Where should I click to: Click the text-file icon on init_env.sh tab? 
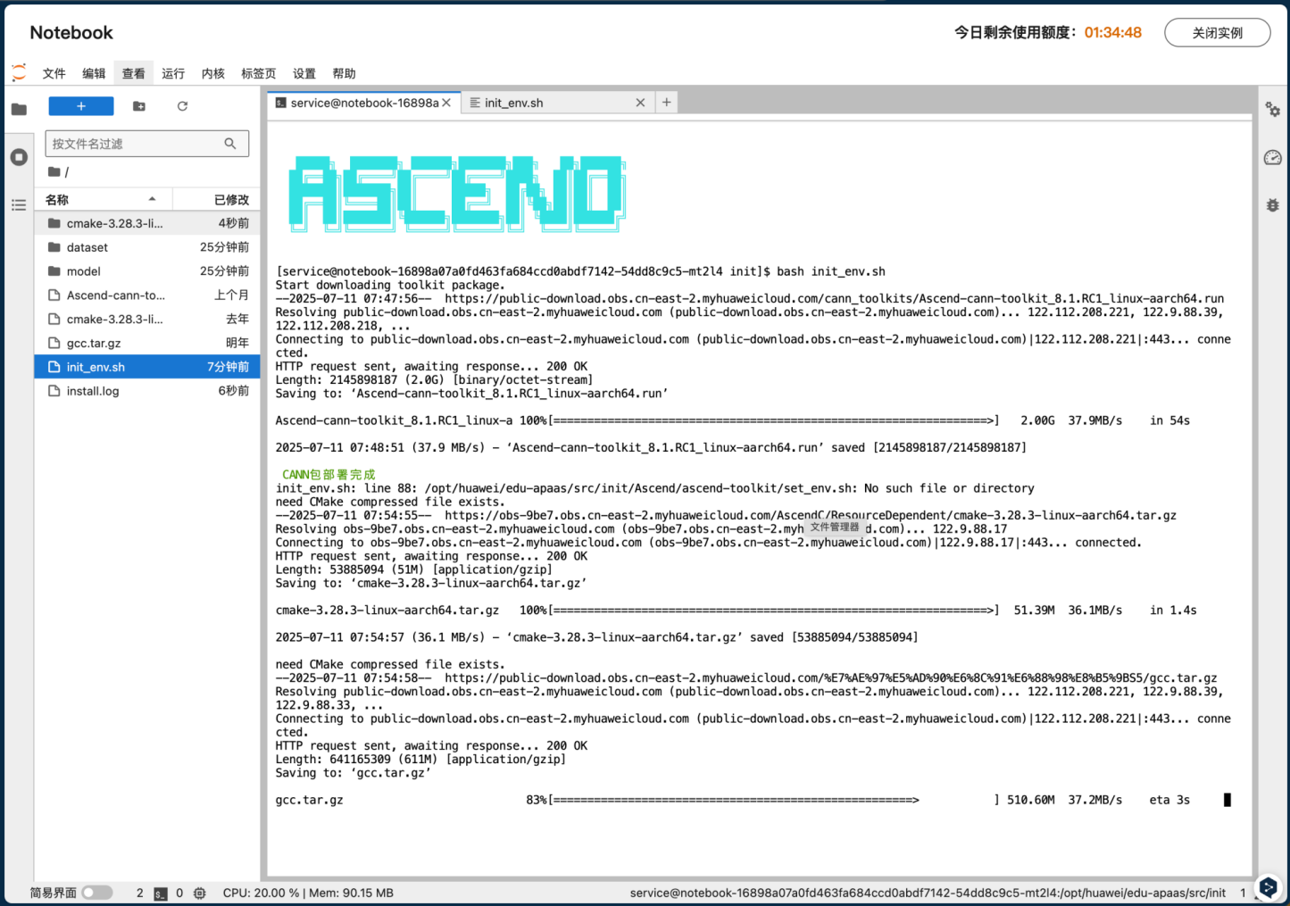475,103
